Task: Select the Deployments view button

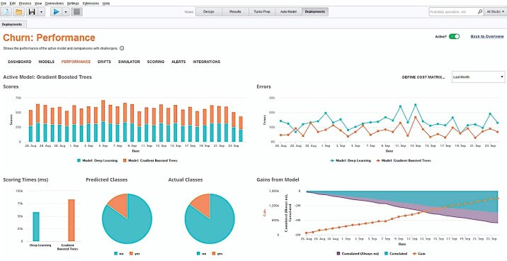Action: 315,11
